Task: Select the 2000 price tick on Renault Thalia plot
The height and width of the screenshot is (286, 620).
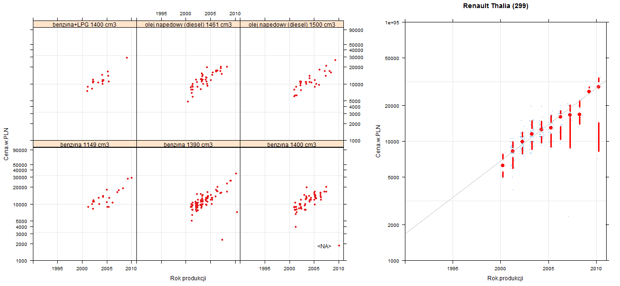Action: click(x=394, y=225)
